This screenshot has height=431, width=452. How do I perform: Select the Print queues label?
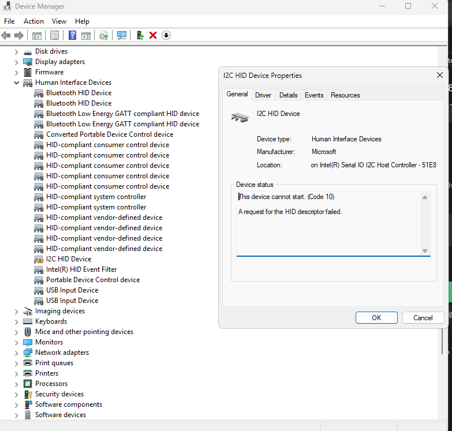(54, 363)
